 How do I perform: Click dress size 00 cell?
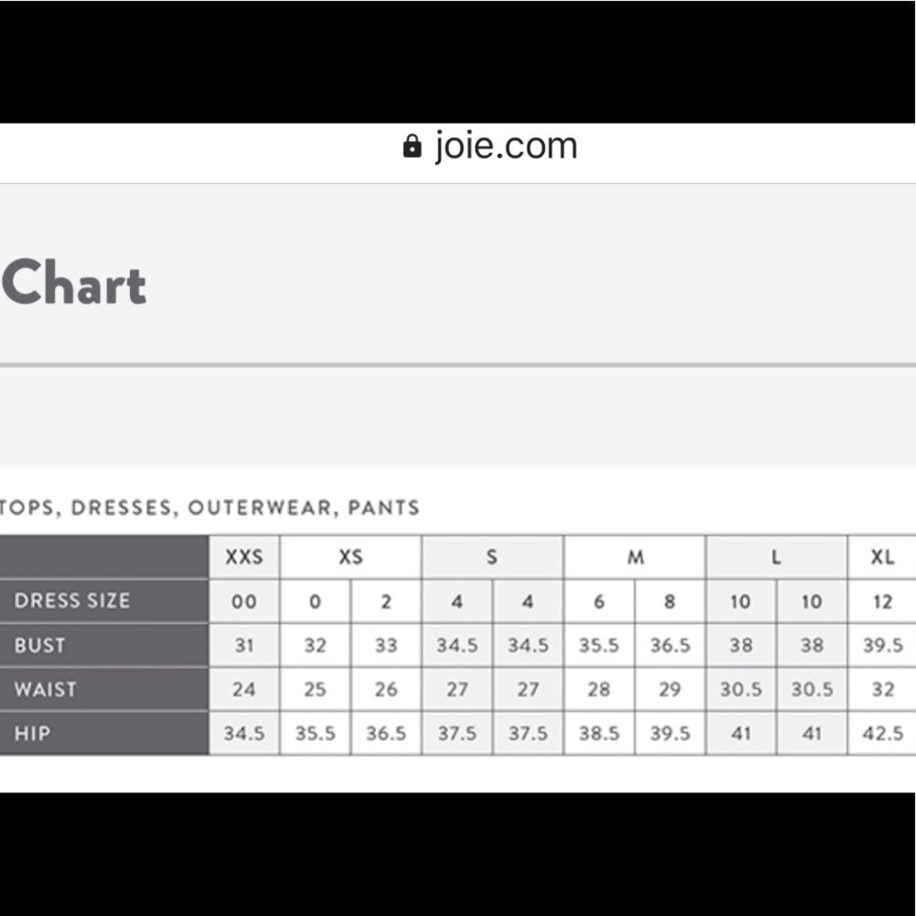(245, 601)
